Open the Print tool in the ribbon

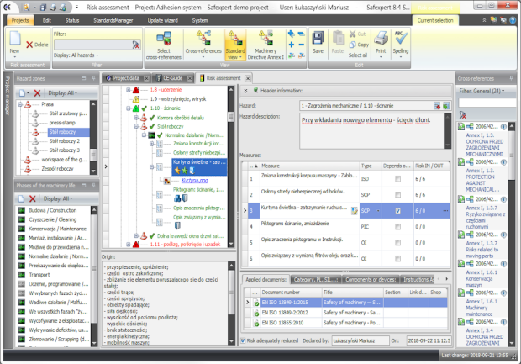pos(381,44)
